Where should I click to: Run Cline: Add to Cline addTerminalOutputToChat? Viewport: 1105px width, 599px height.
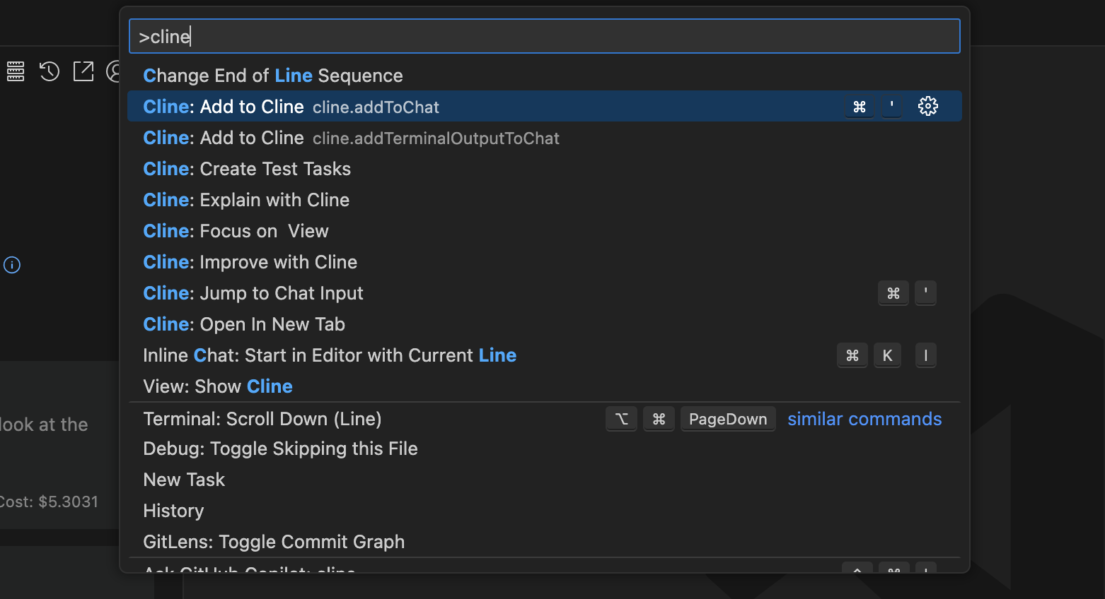coord(544,138)
